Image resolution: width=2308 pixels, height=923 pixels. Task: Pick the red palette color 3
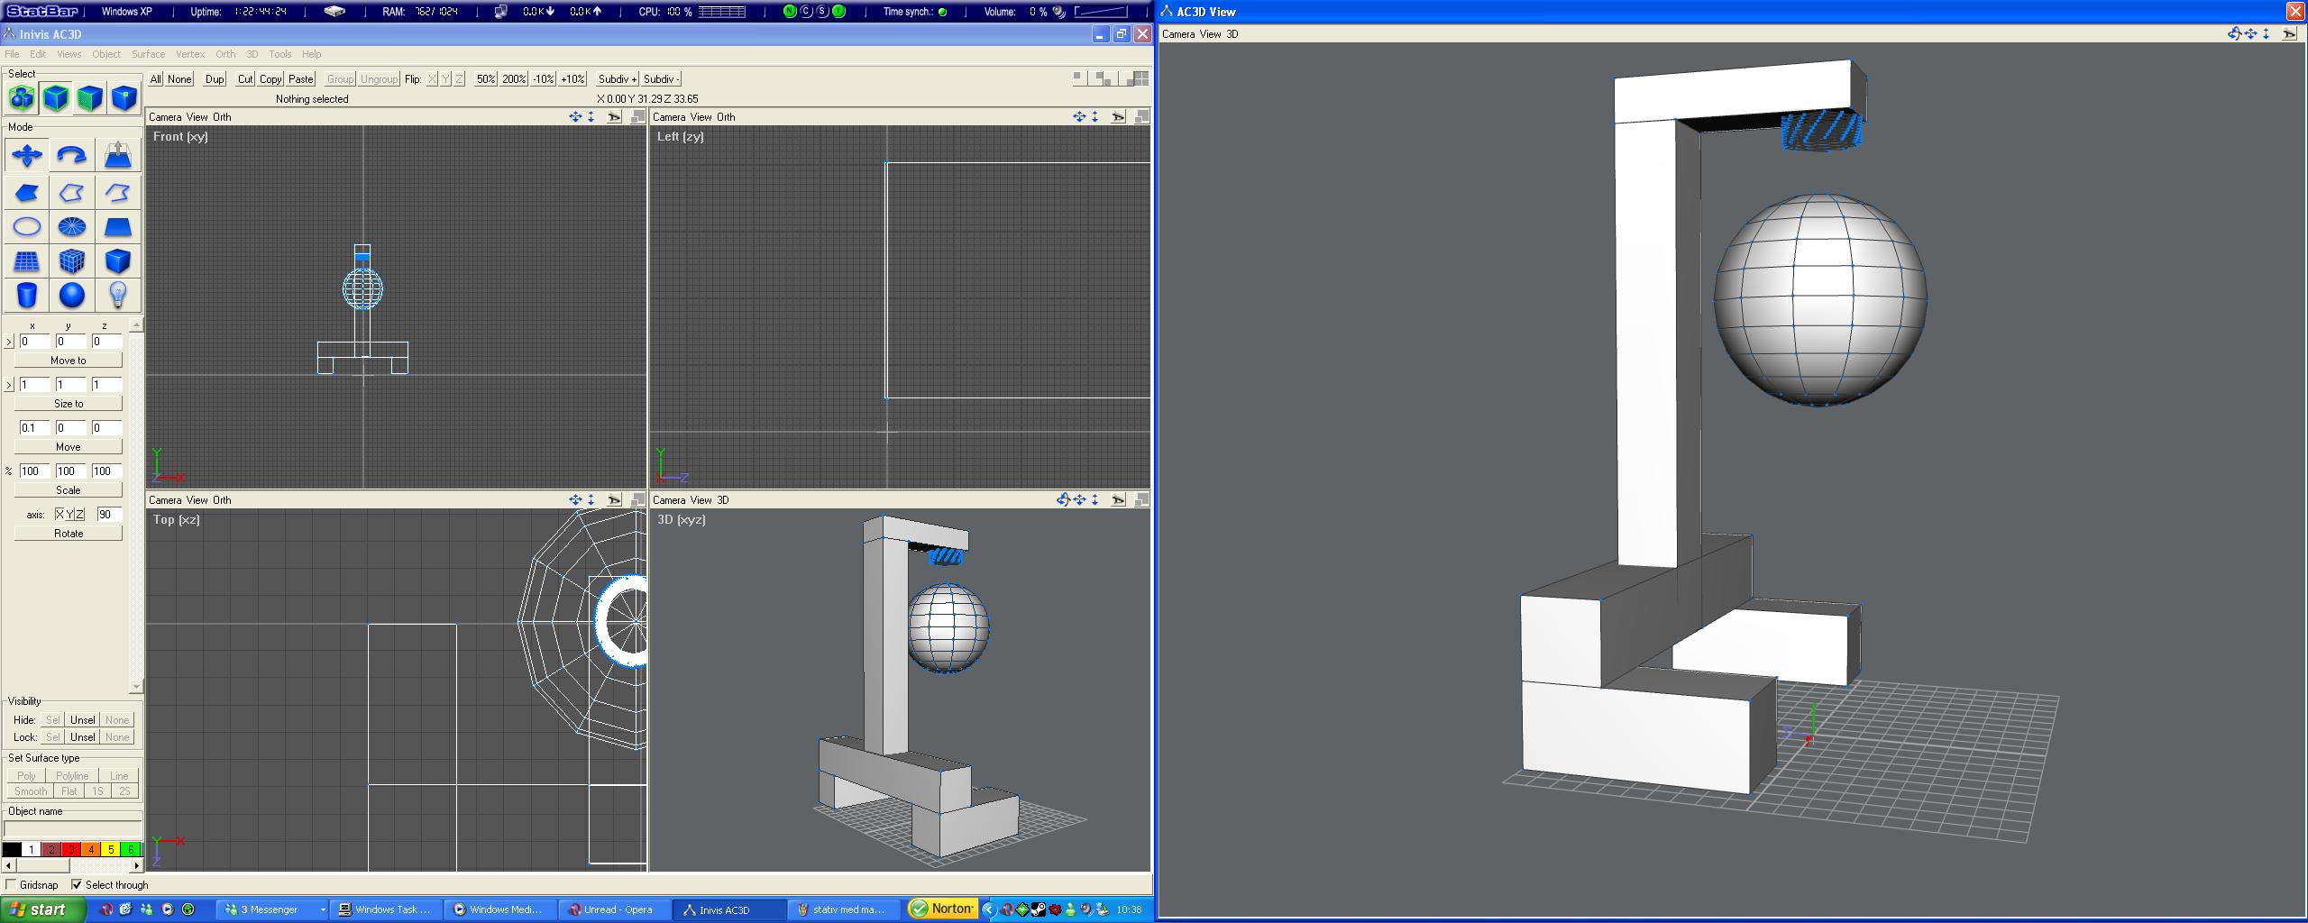click(x=71, y=849)
